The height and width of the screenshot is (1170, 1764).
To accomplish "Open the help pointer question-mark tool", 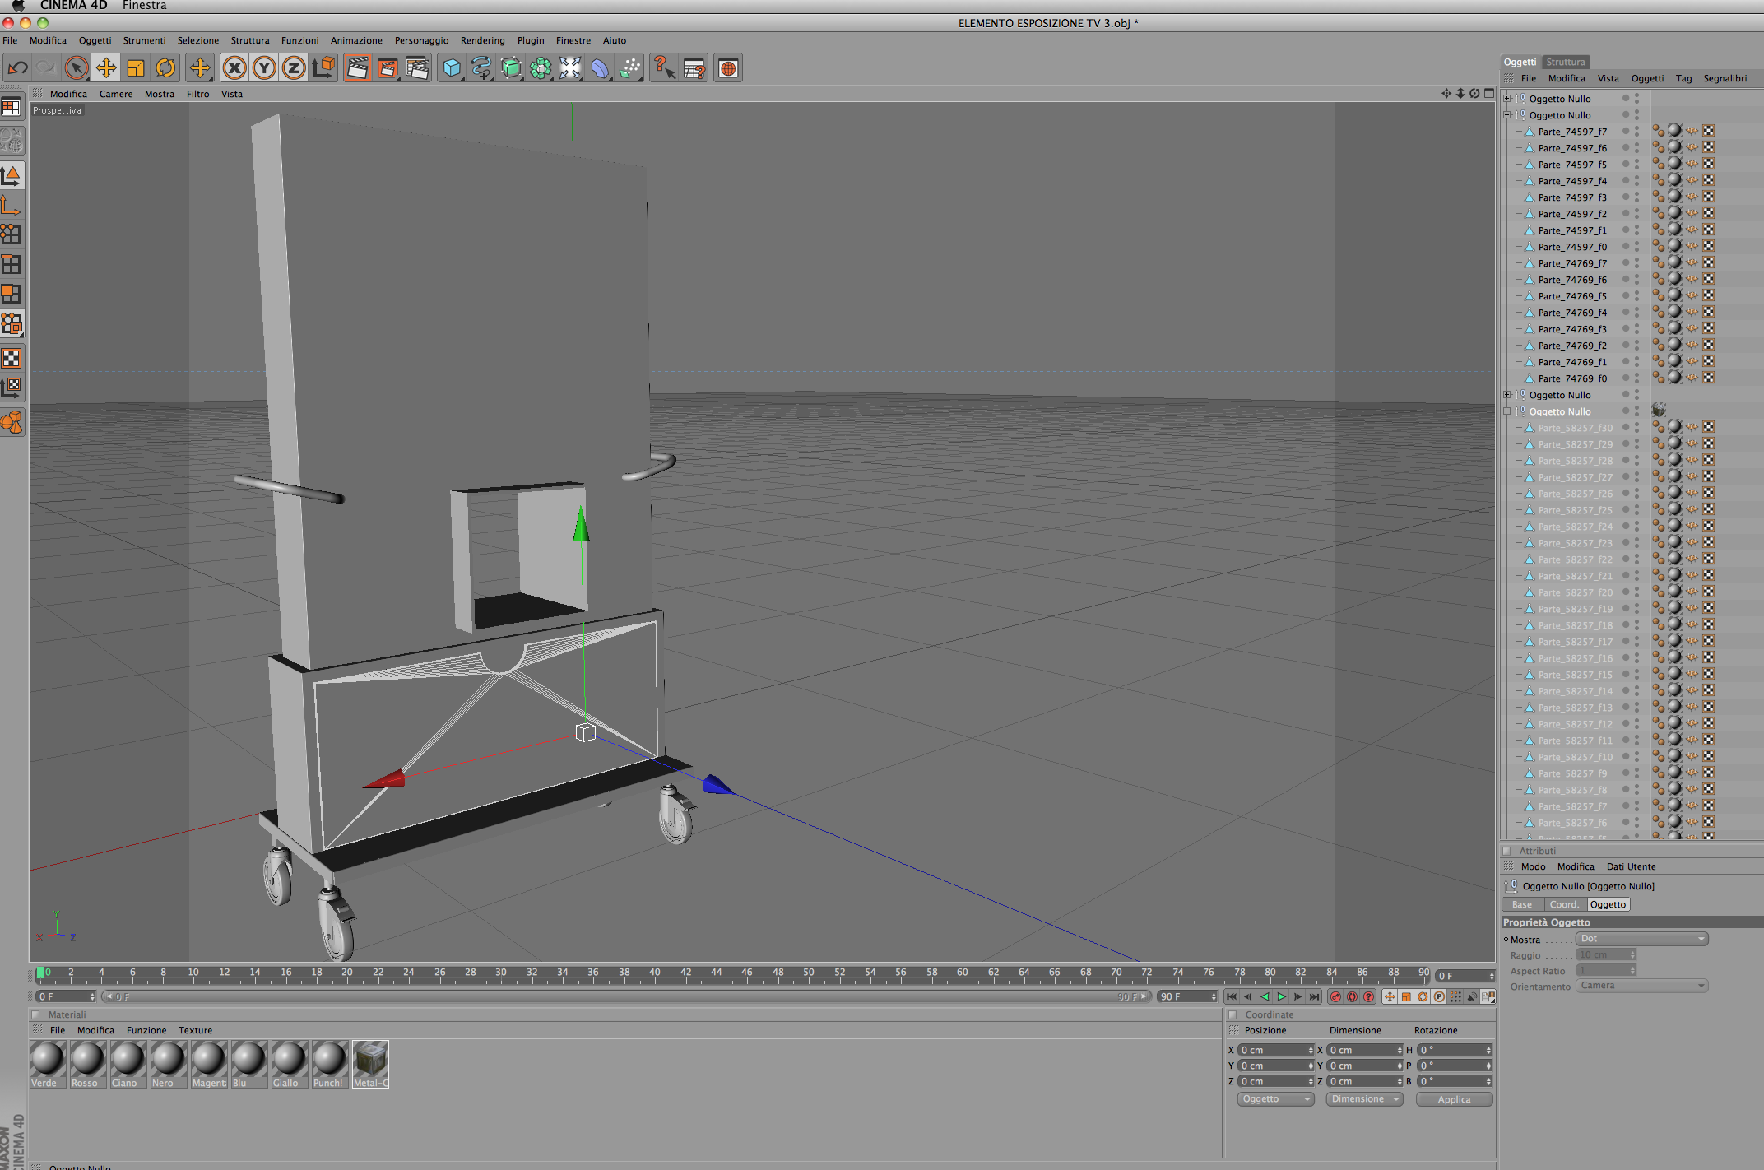I will tap(663, 68).
